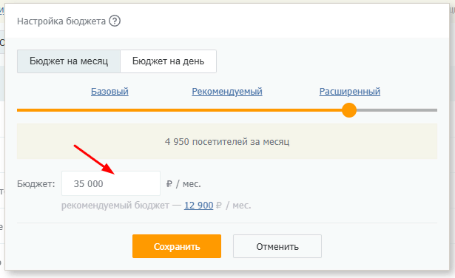Save budget with Сохранить button
Screen dimensions: 455x278
point(177,246)
